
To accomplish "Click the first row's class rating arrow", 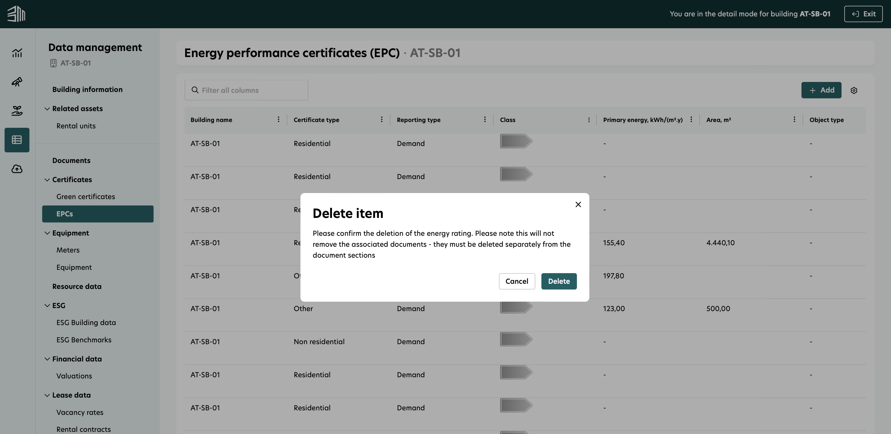I will 516,141.
